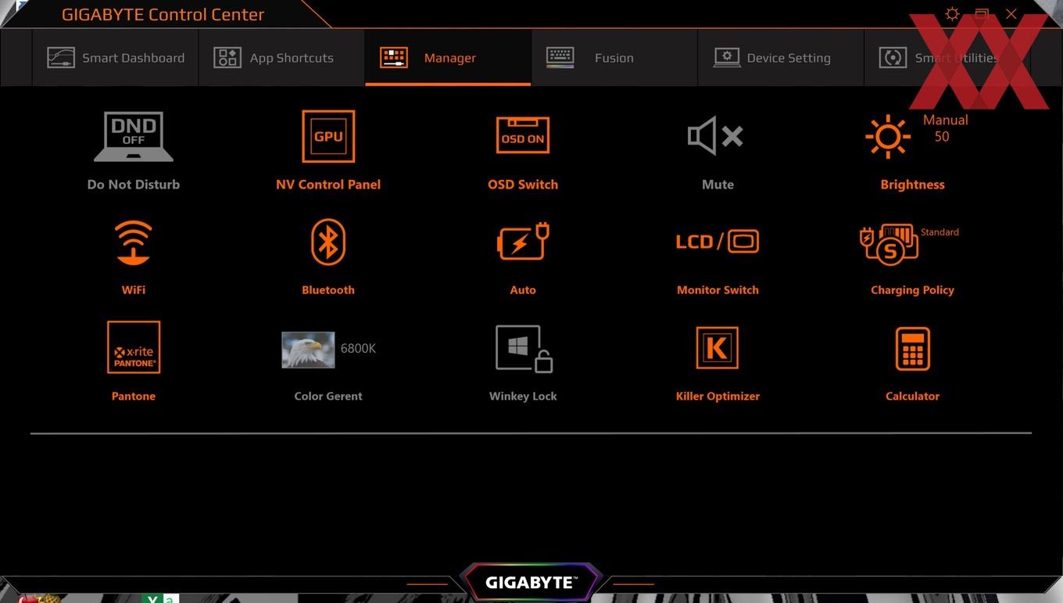Viewport: 1063px width, 603px height.
Task: Click the GIGABYTE logo badge at bottom
Action: 531,582
